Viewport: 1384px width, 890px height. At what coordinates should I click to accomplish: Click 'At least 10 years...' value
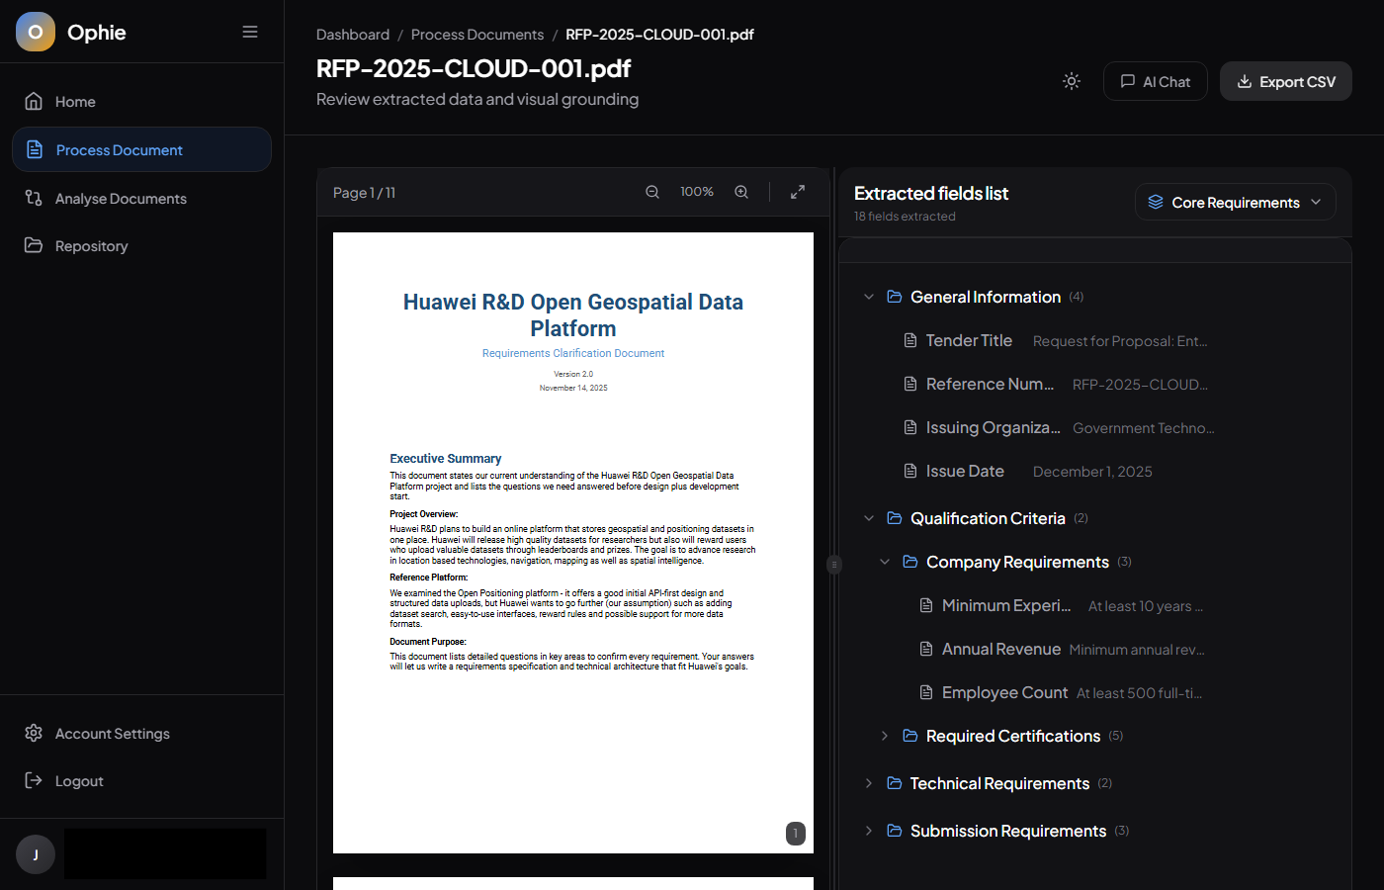1146,606
